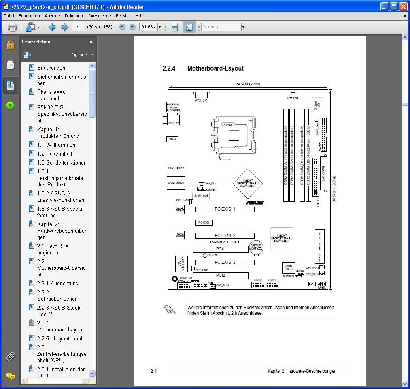Viewport: 410px width, 389px height.
Task: Zoom in with plus button
Action: tap(133, 27)
